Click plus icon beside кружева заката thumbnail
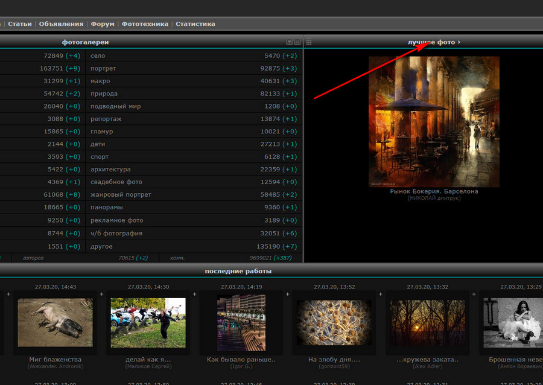This screenshot has height=385, width=543. 380,294
